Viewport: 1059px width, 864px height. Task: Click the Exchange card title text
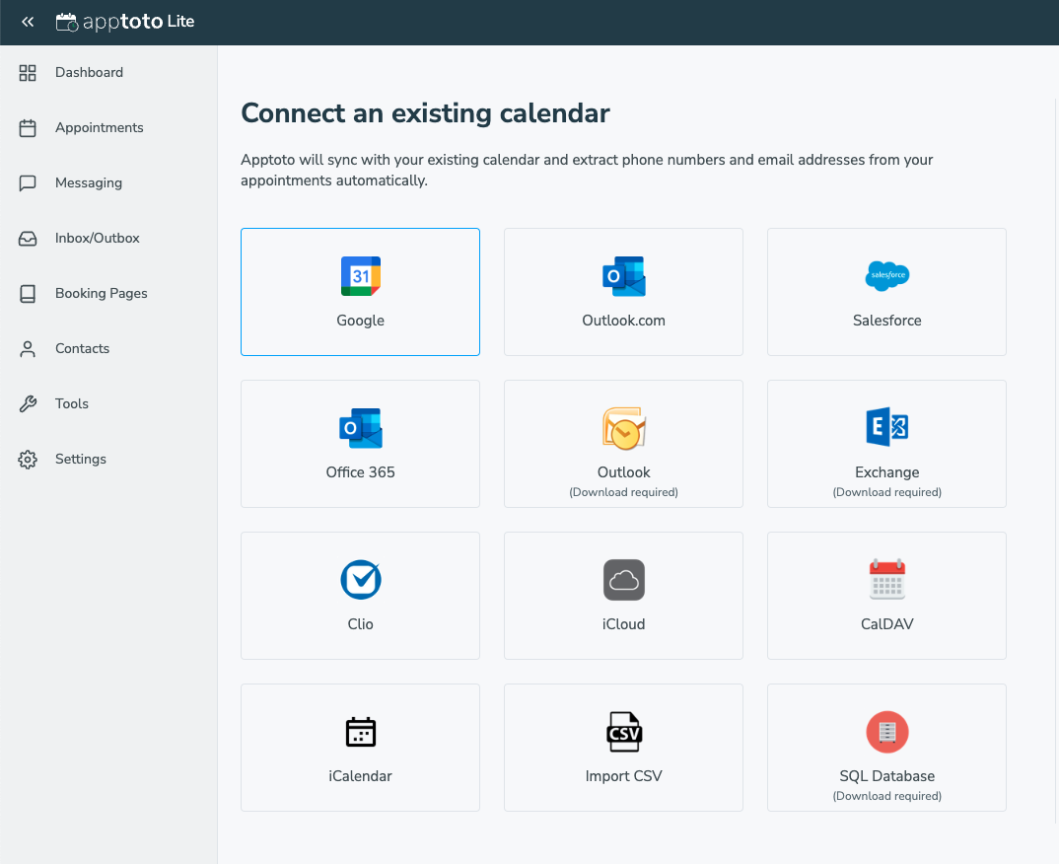pos(887,472)
